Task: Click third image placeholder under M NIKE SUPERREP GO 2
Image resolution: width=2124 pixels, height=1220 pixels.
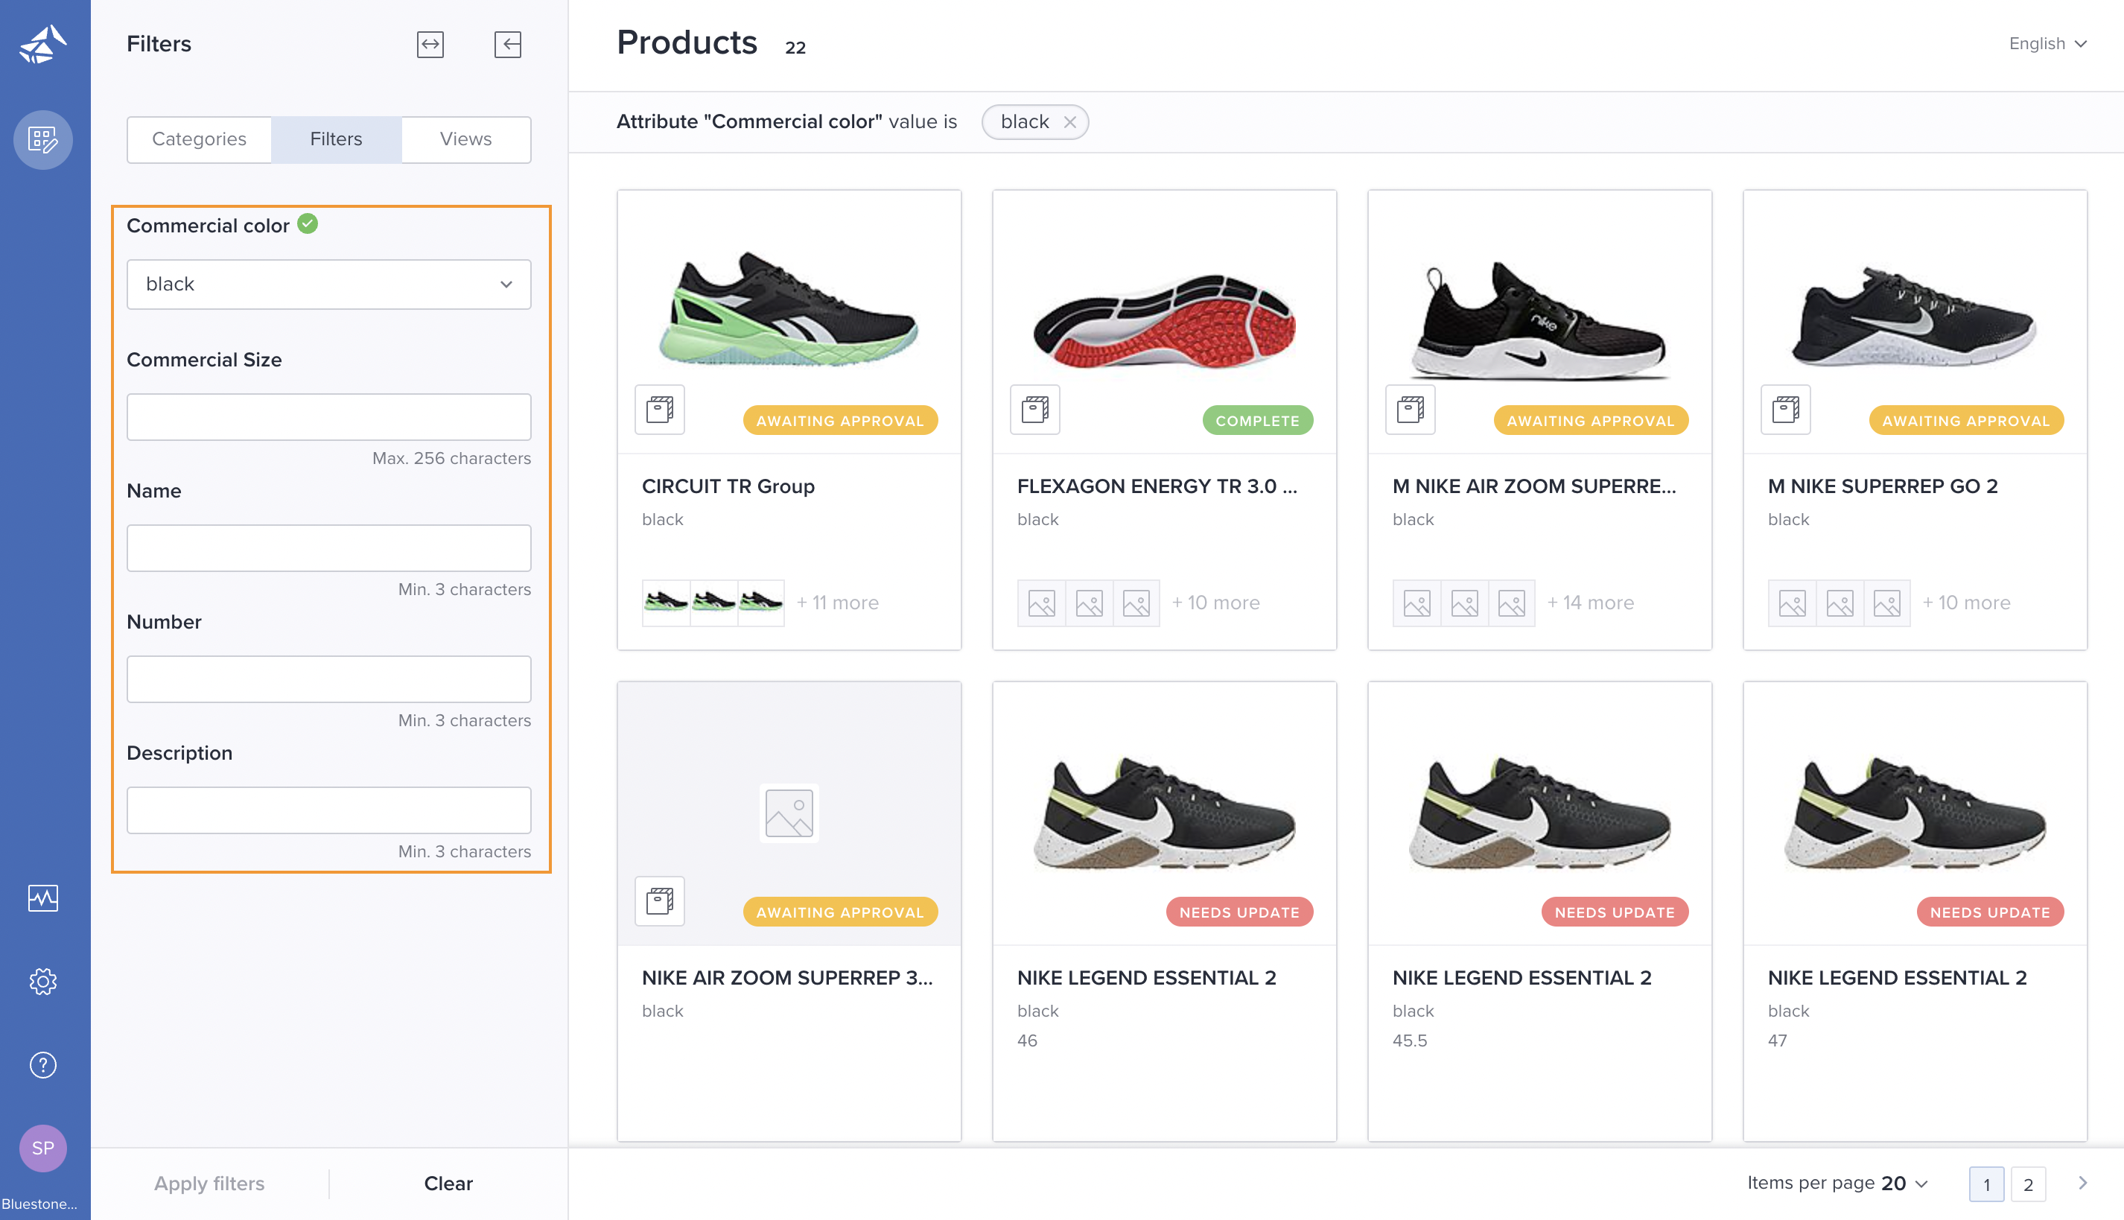Action: pos(1887,603)
